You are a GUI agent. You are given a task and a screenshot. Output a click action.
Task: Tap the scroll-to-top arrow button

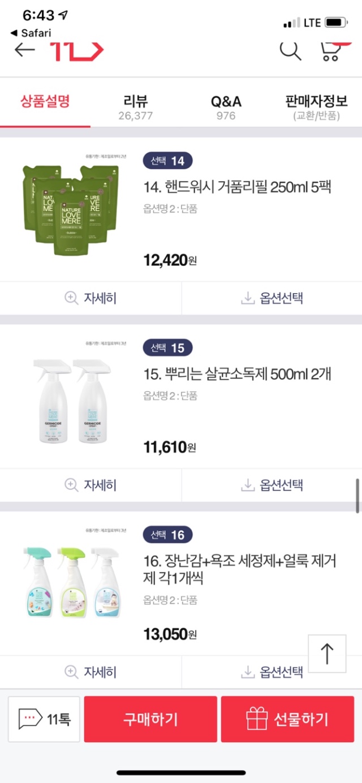327,654
